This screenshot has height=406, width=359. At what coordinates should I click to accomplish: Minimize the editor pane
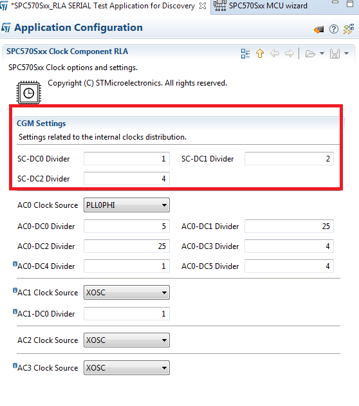[335, 3]
